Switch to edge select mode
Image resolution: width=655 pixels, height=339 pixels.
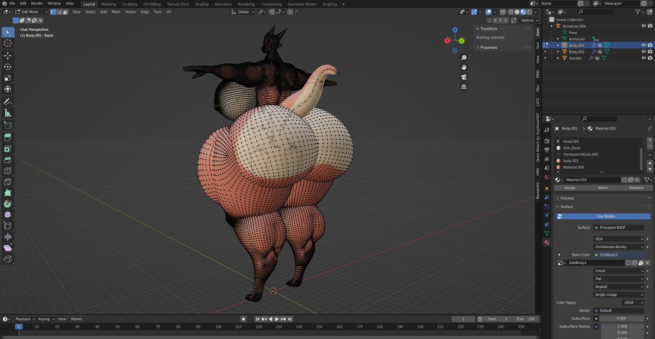(x=59, y=11)
